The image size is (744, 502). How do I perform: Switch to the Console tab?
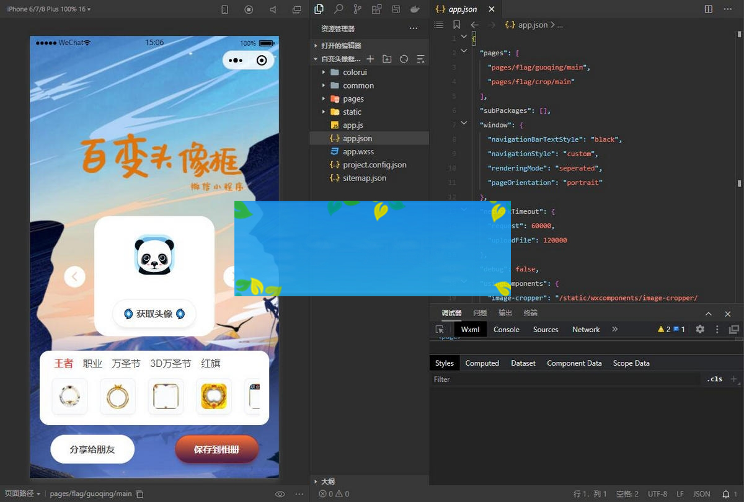click(x=506, y=330)
